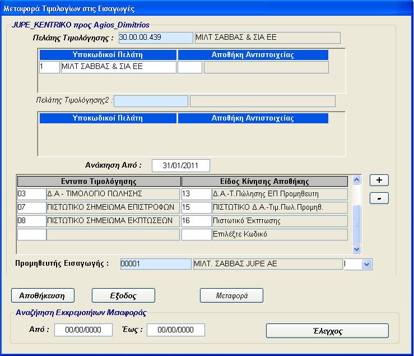Click movement code cell 13
This screenshot has width=414, height=356.
(x=197, y=194)
